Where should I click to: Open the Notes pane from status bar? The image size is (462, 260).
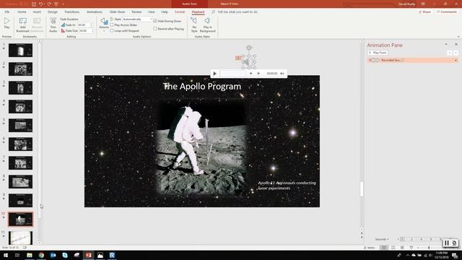click(370, 248)
